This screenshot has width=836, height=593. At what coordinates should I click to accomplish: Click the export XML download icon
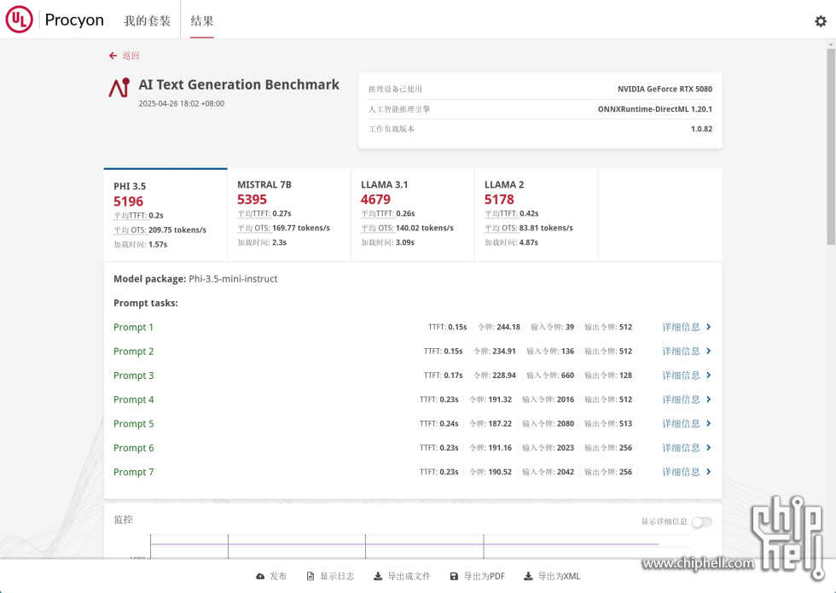(x=528, y=577)
